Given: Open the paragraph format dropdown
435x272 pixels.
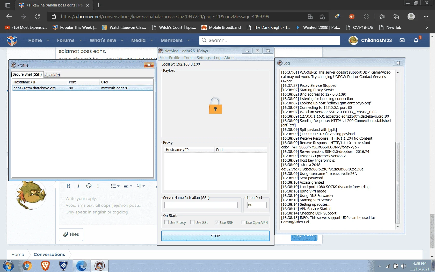Looking at the screenshot, I should [x=141, y=186].
